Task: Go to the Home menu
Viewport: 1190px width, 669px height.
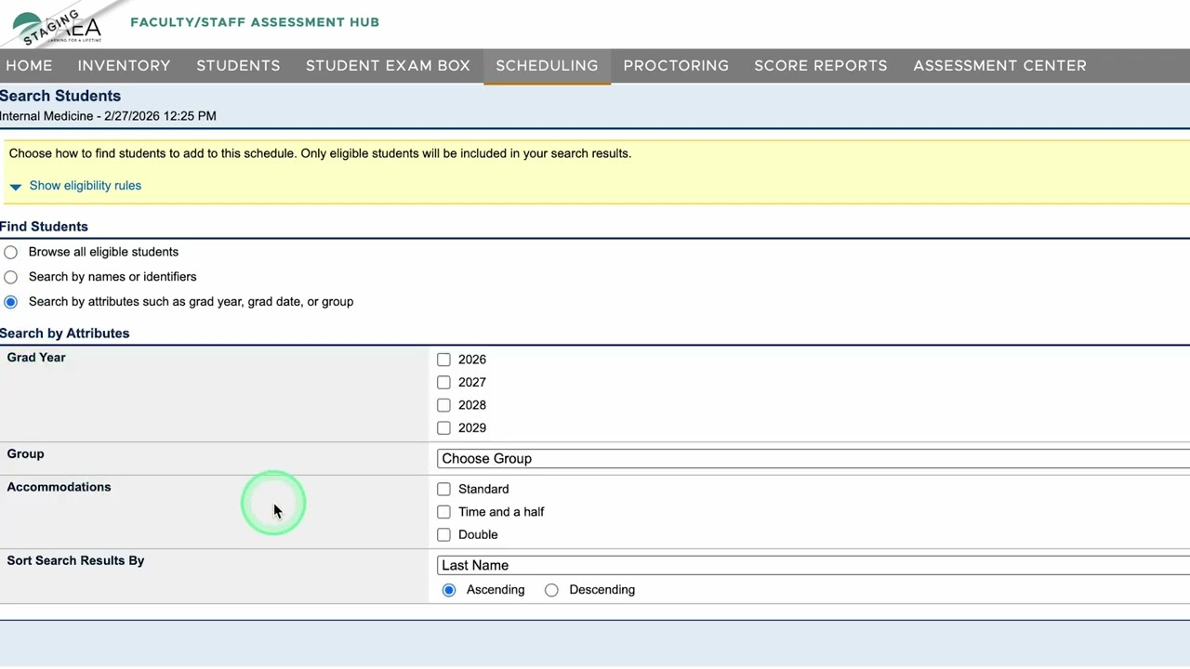Action: tap(29, 66)
